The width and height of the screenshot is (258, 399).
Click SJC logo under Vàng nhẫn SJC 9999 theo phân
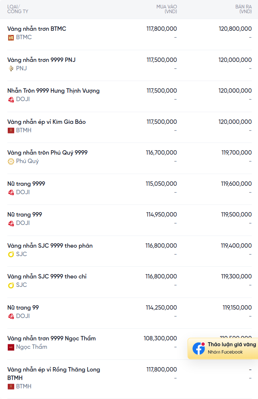click(x=11, y=254)
